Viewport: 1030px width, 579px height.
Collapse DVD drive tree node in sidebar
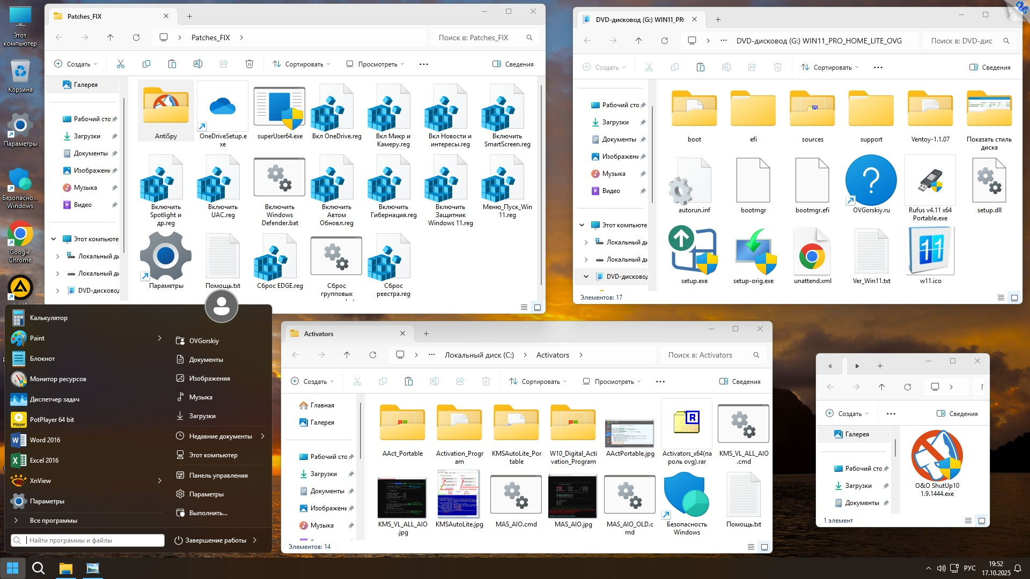click(x=586, y=277)
